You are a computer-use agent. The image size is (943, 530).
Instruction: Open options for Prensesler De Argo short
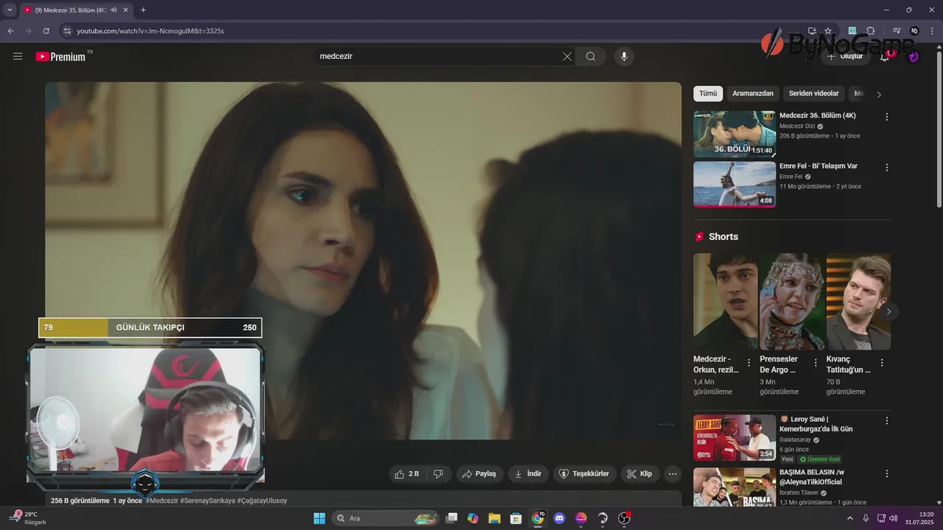[816, 363]
